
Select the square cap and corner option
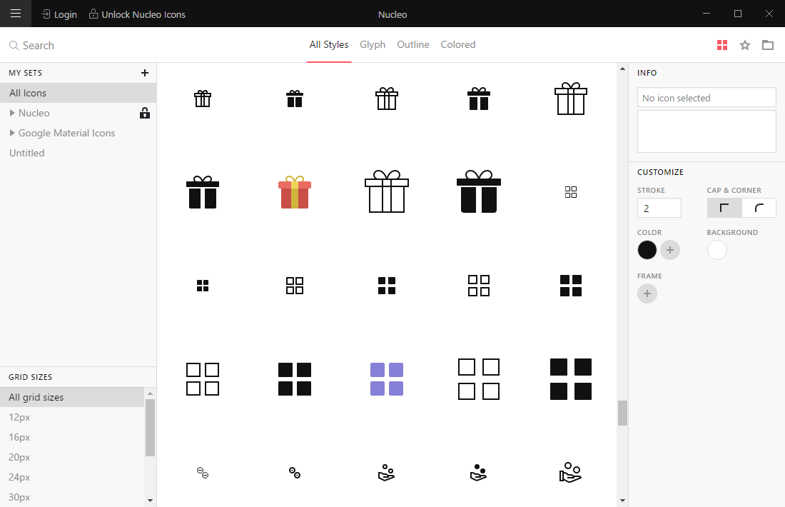(x=724, y=208)
